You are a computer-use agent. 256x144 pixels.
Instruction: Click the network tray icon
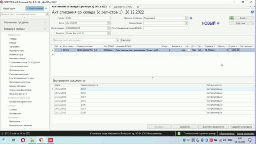(x=220, y=140)
